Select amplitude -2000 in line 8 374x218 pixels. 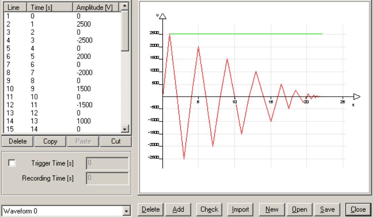[x=84, y=73]
